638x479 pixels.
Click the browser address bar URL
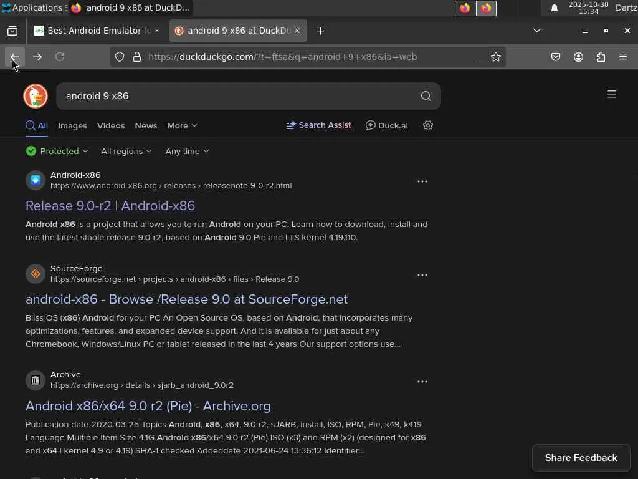(282, 57)
